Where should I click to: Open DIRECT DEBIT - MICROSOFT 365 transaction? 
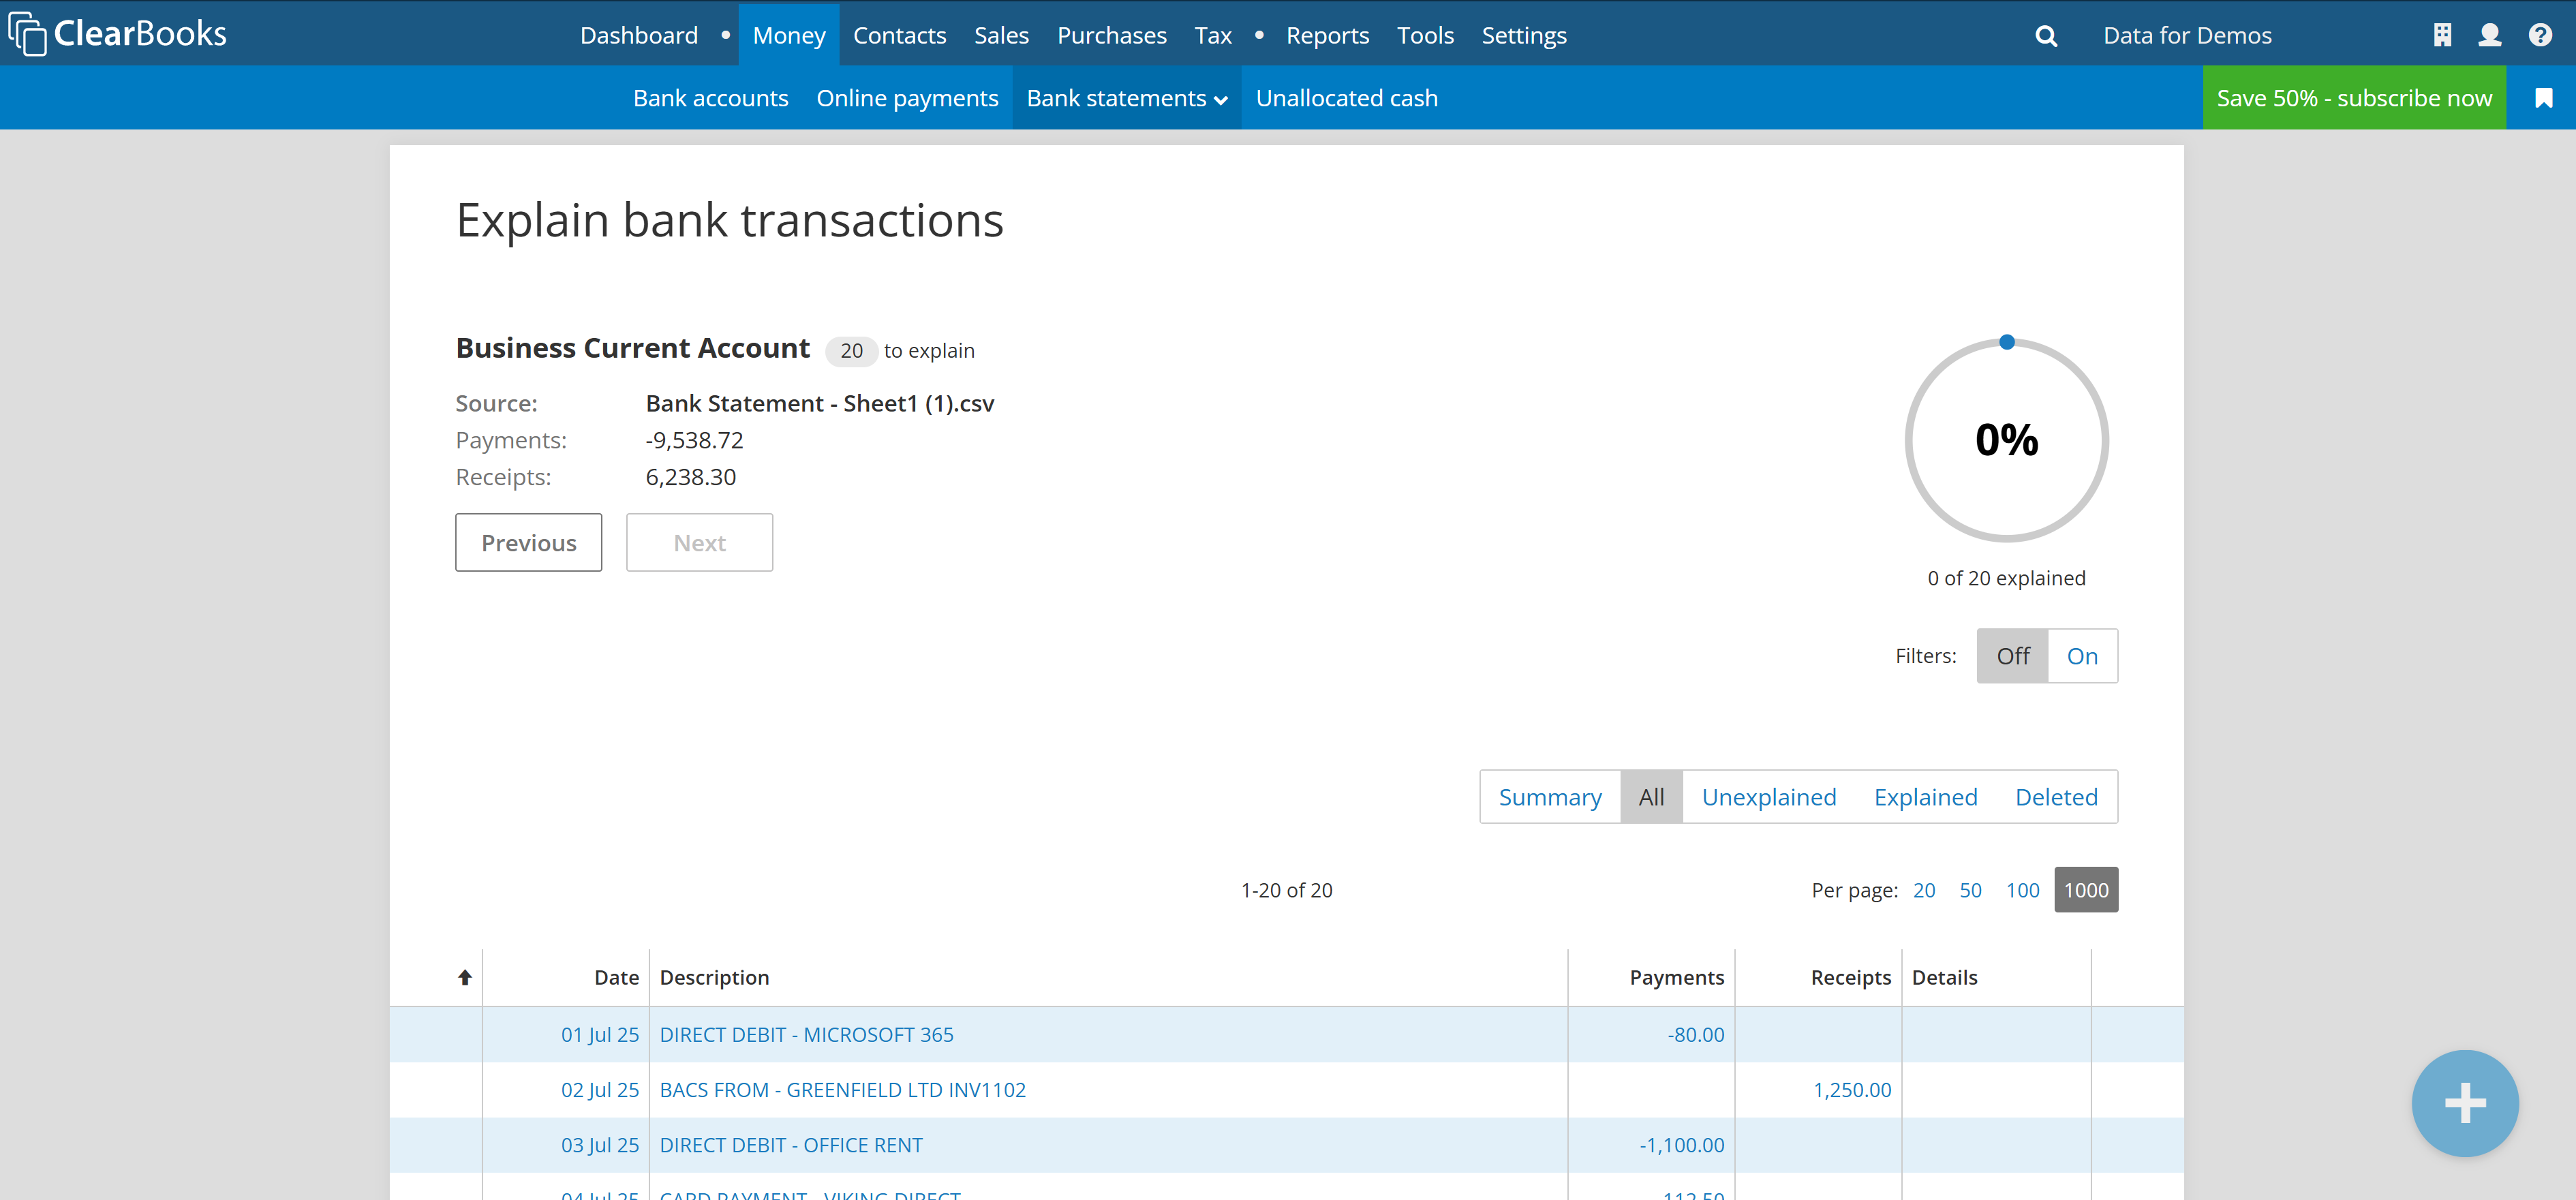click(806, 1034)
